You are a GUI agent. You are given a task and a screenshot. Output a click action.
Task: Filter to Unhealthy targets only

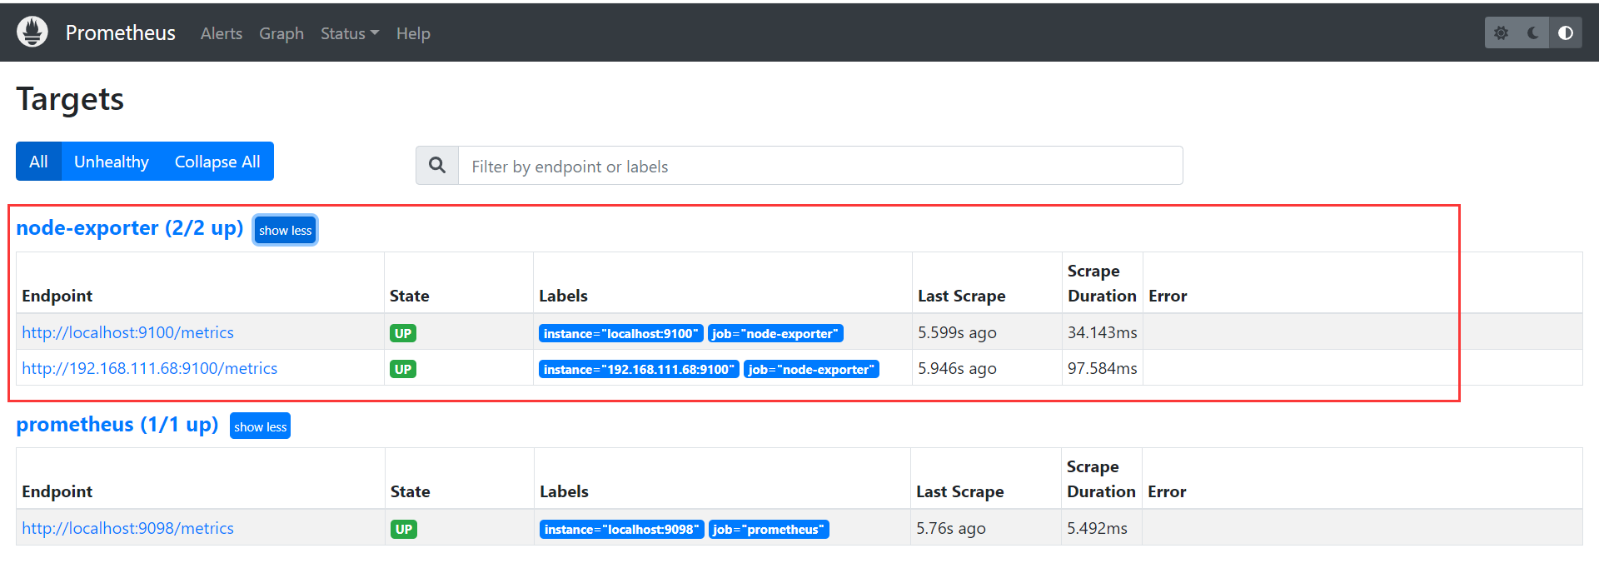(x=112, y=162)
